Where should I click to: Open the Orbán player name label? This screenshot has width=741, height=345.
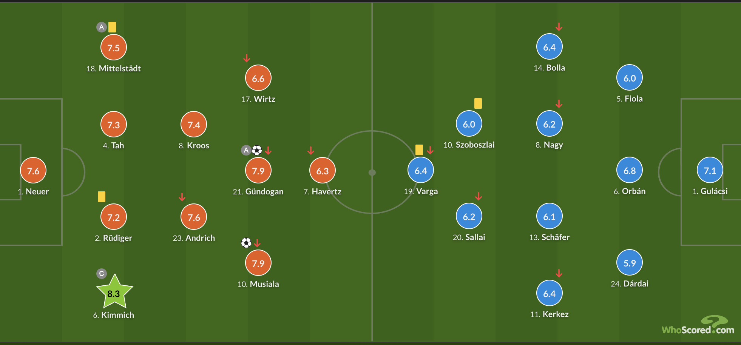click(630, 191)
